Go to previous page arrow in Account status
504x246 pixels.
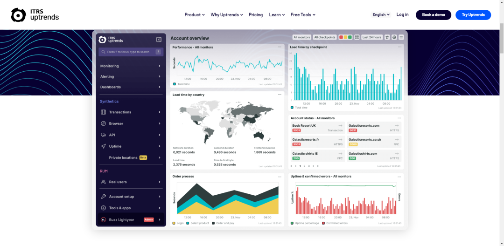[x=296, y=166]
